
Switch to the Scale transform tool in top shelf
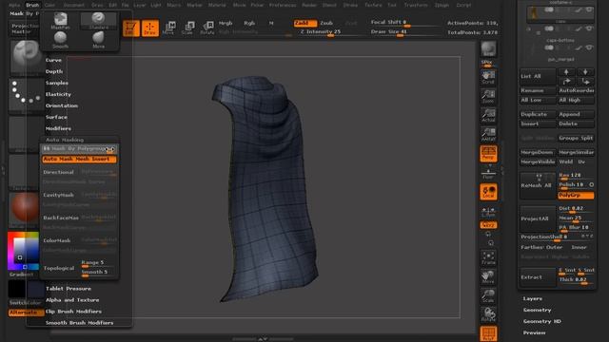[188, 28]
